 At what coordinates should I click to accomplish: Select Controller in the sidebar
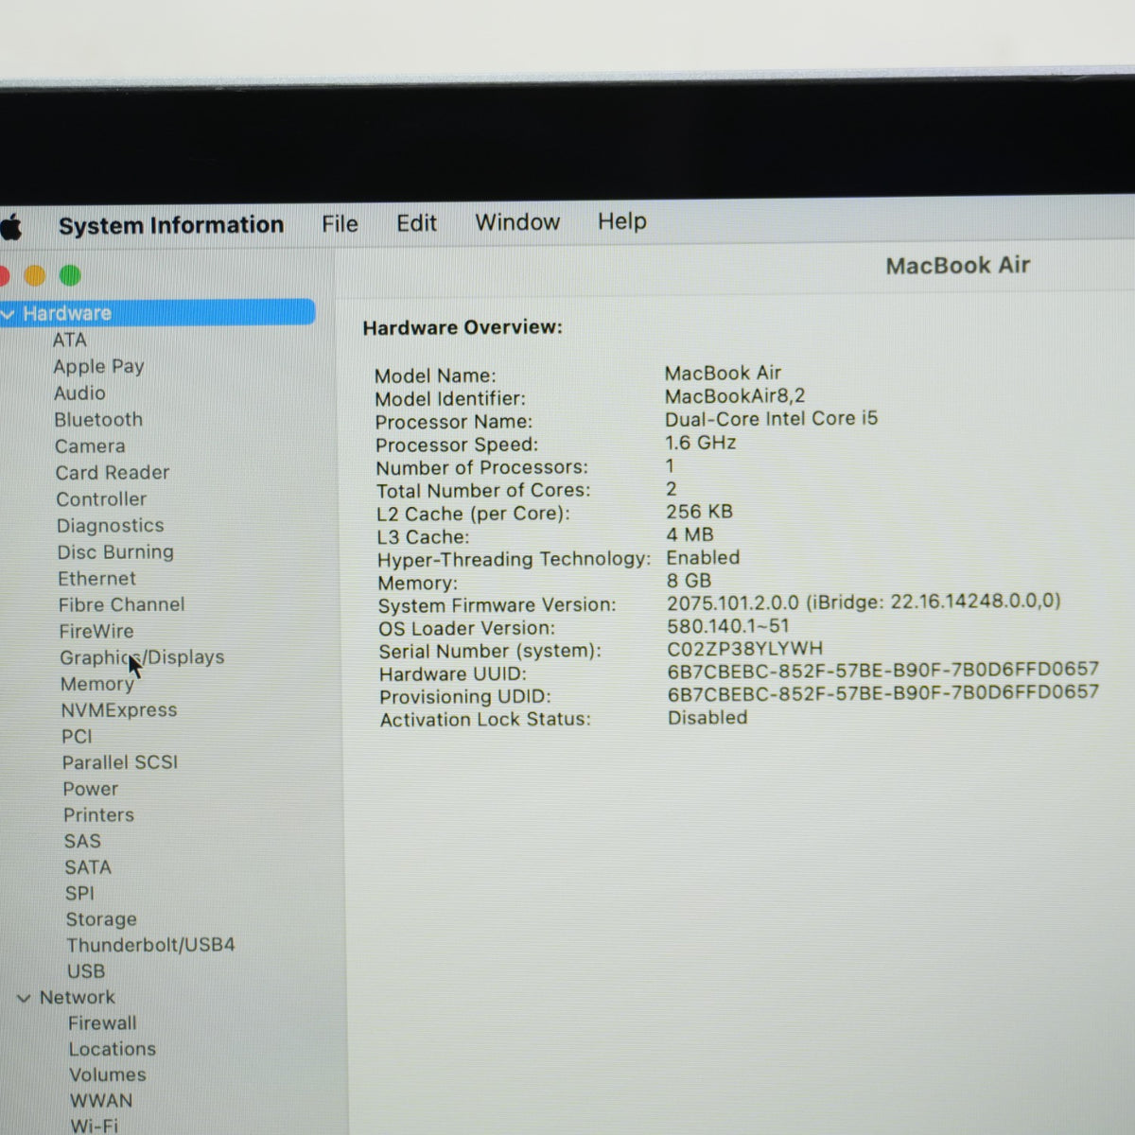pos(101,498)
